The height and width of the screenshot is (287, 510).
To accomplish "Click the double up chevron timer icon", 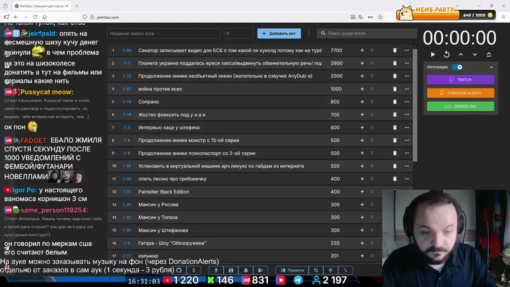I will [x=489, y=54].
